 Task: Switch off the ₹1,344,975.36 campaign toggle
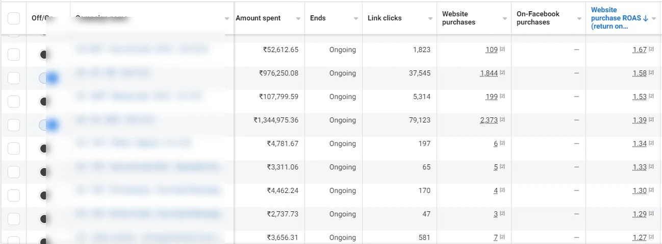click(x=48, y=125)
